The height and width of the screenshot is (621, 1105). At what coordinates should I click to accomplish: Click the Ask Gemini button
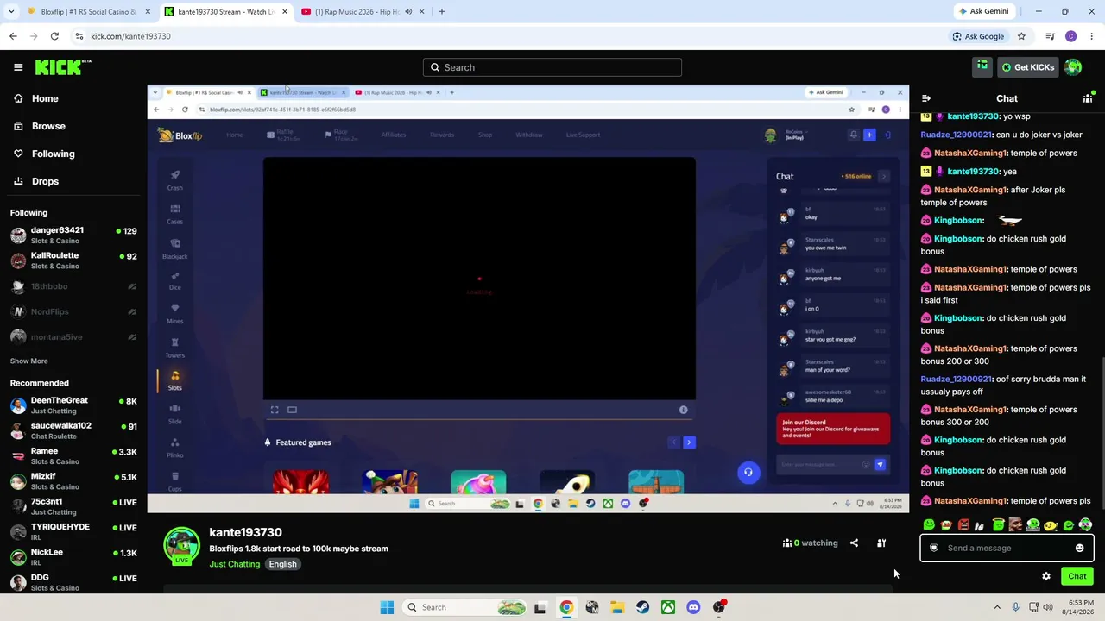click(983, 11)
